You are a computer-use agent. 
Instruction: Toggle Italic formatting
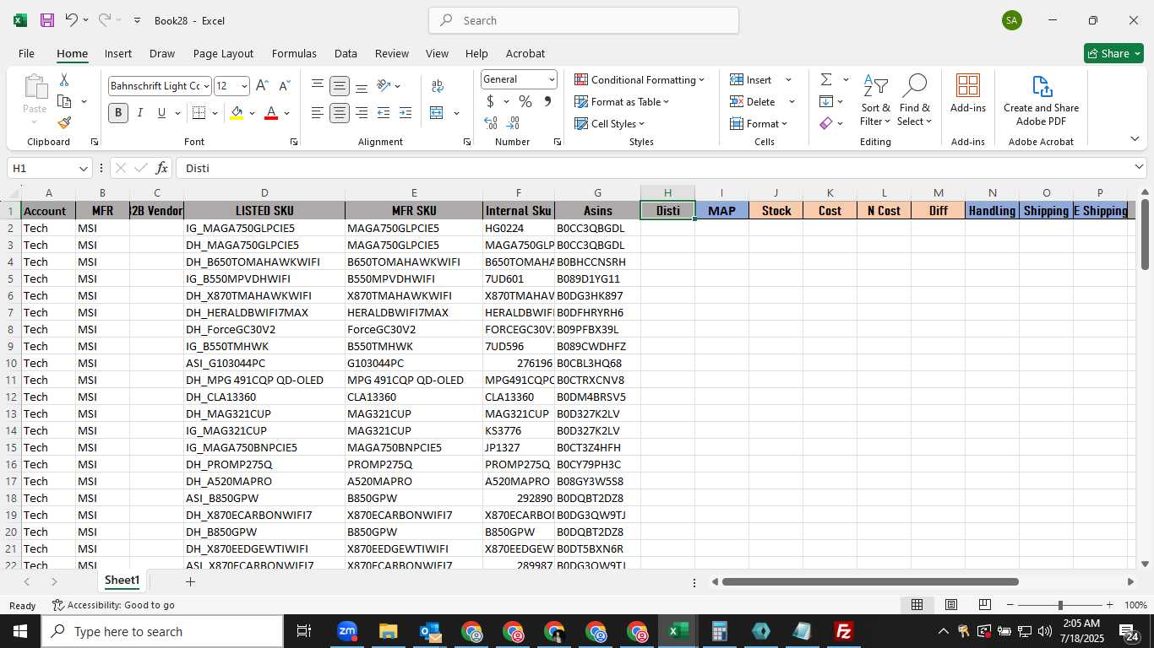point(140,113)
